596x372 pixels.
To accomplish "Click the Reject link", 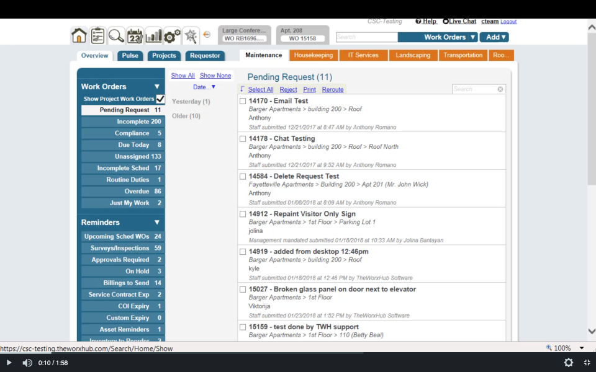I will pos(288,89).
